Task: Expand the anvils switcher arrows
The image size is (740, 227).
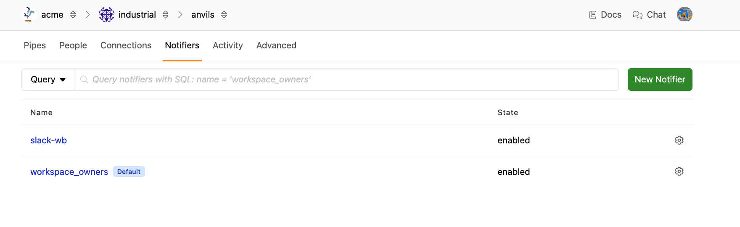Action: [x=224, y=15]
